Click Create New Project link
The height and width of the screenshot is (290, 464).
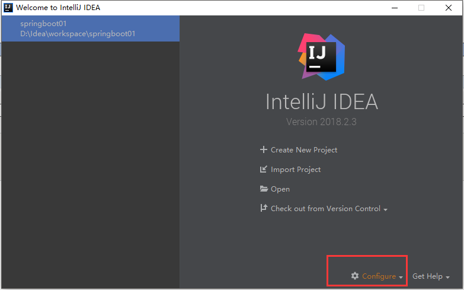coord(304,150)
